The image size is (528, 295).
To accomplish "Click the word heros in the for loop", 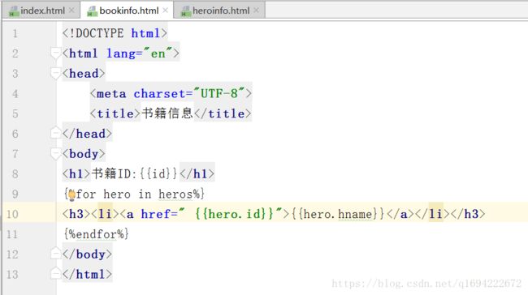I will coord(175,195).
